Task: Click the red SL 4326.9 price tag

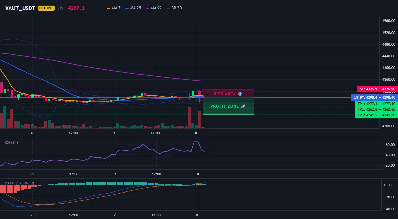Action: pyautogui.click(x=377, y=89)
